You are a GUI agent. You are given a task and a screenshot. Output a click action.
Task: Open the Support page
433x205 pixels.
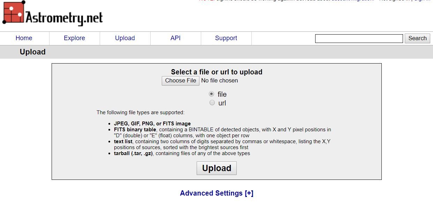(x=226, y=38)
